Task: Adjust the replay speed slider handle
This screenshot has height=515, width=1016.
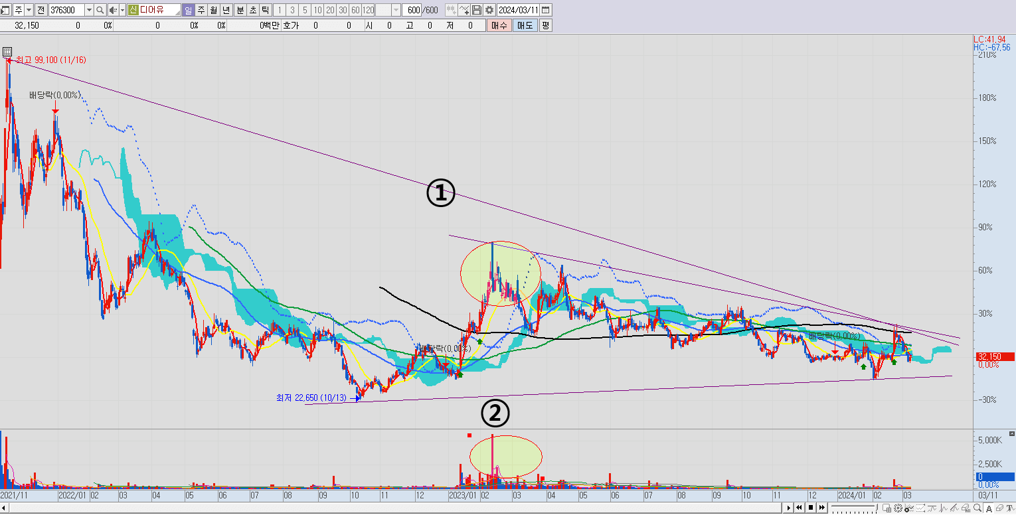Action: coord(877,508)
